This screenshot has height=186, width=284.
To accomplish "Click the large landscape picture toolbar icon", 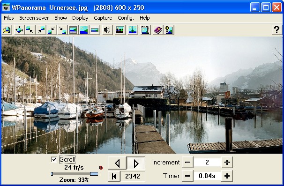I will (84, 30).
